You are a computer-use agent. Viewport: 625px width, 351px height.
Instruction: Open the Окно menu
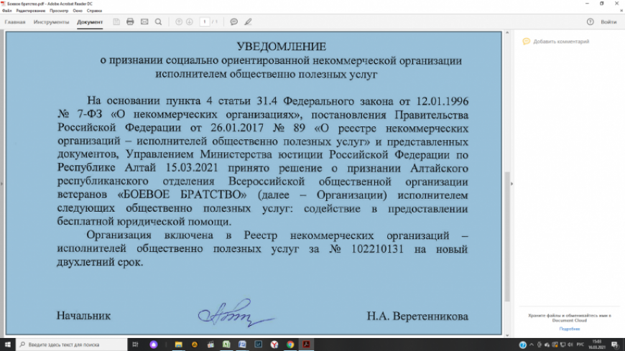coord(78,11)
